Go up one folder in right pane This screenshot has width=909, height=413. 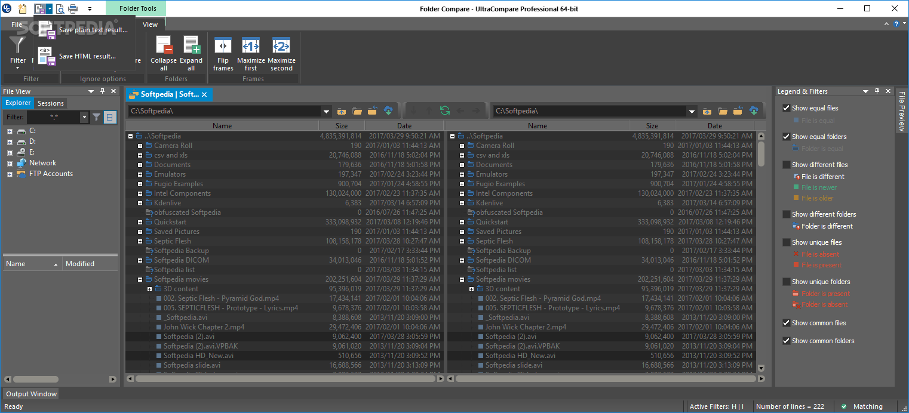(707, 111)
